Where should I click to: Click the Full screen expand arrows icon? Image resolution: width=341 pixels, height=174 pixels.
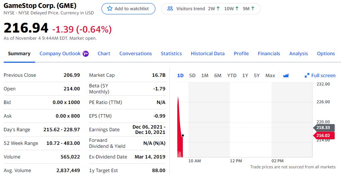307,75
